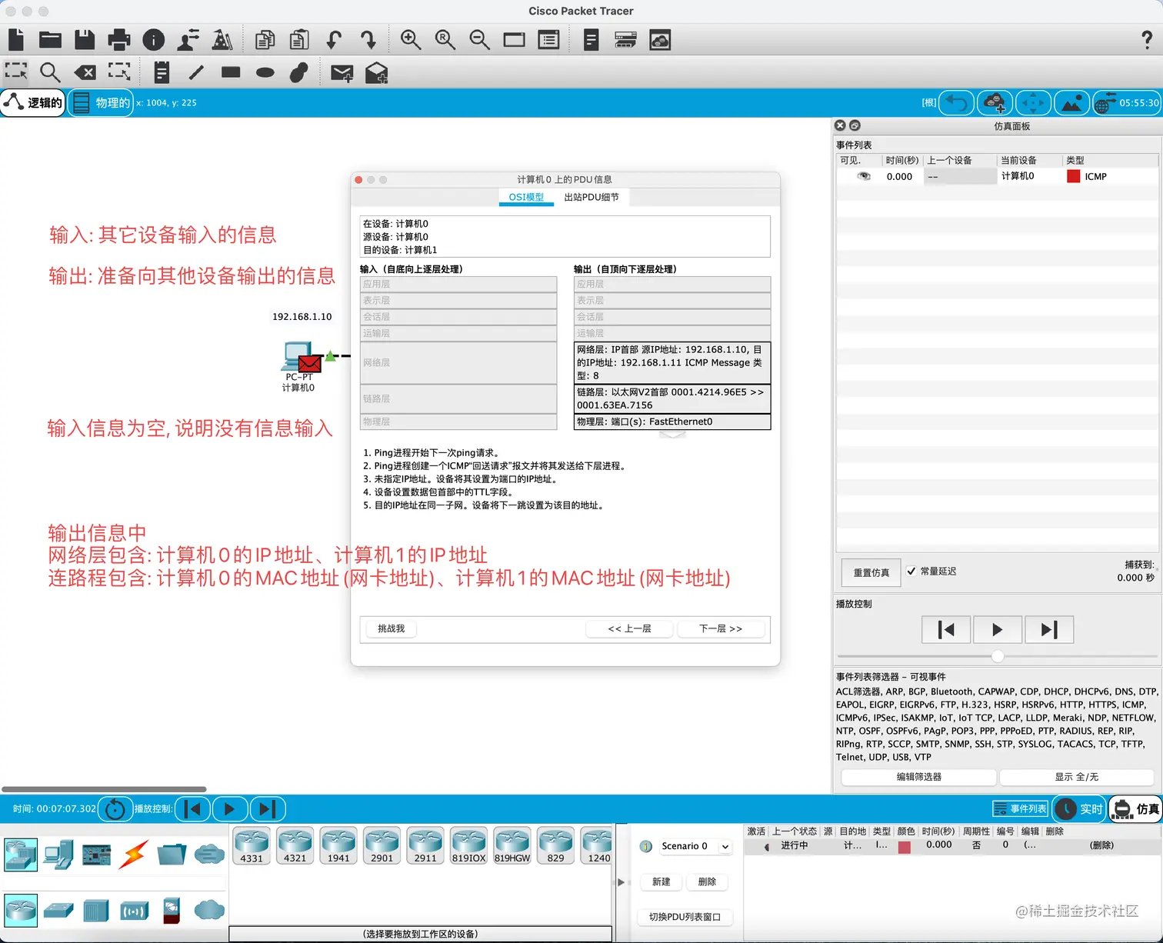This screenshot has height=943, width=1163.
Task: Step back in simulation panel playback
Action: coord(946,630)
